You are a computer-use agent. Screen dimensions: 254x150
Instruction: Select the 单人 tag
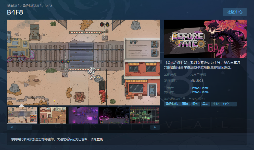click(206, 104)
